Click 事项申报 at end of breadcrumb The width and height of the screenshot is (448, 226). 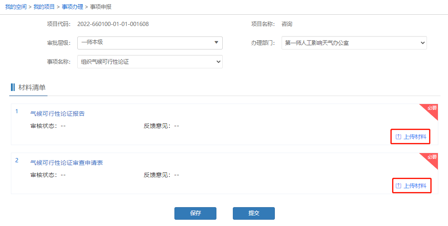pos(101,7)
